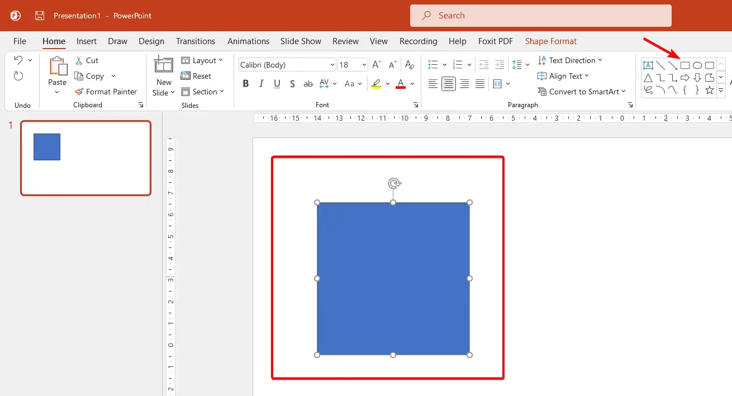732x396 pixels.
Task: Choose the Right Arrow block shape
Action: [685, 78]
